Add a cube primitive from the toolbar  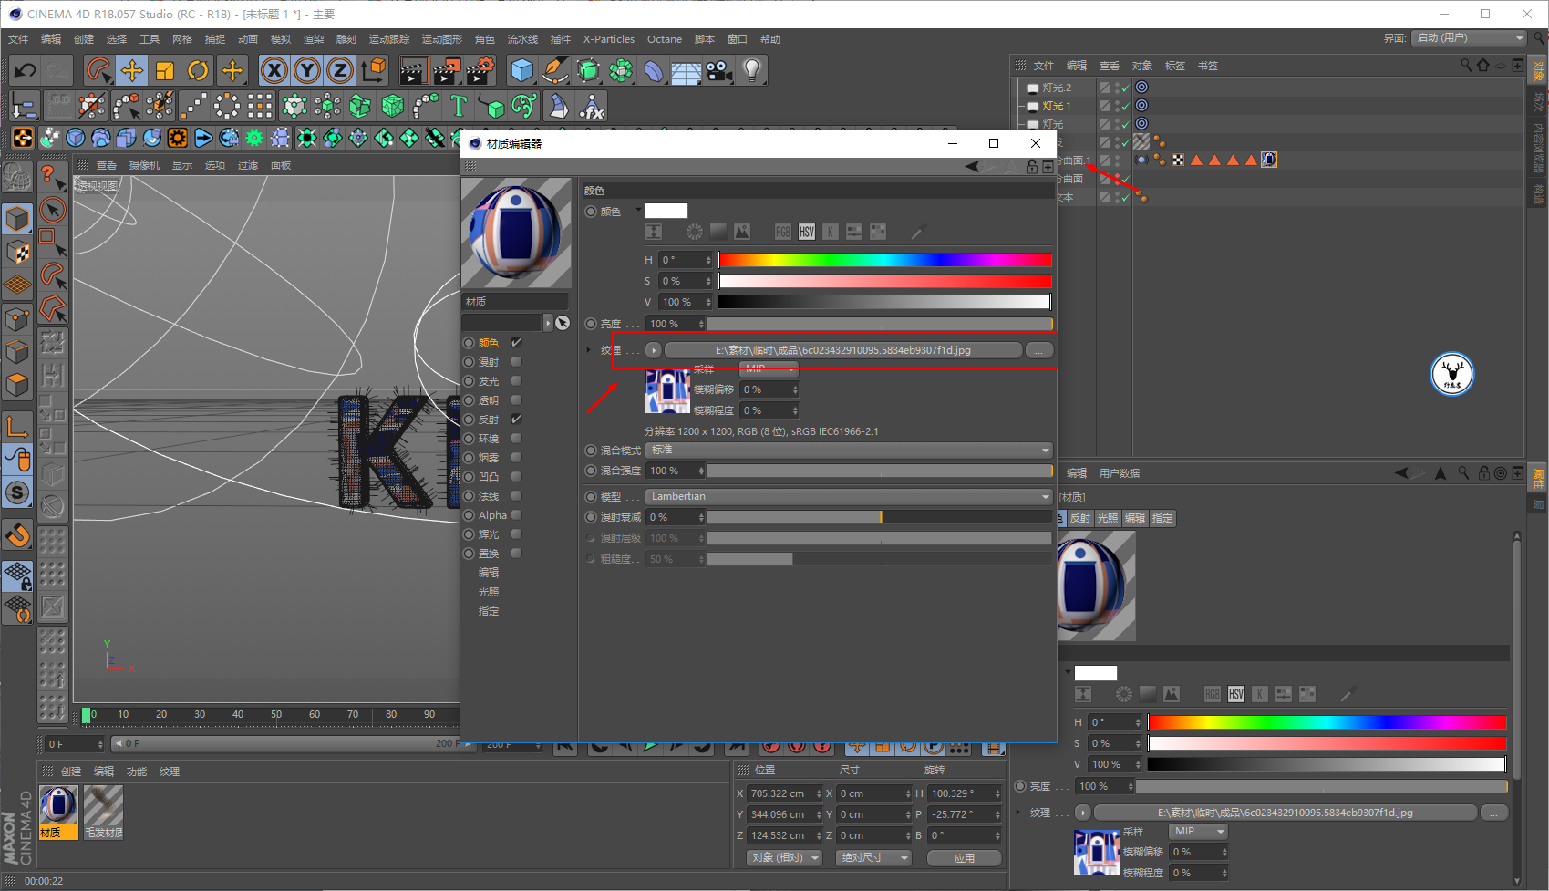(521, 70)
